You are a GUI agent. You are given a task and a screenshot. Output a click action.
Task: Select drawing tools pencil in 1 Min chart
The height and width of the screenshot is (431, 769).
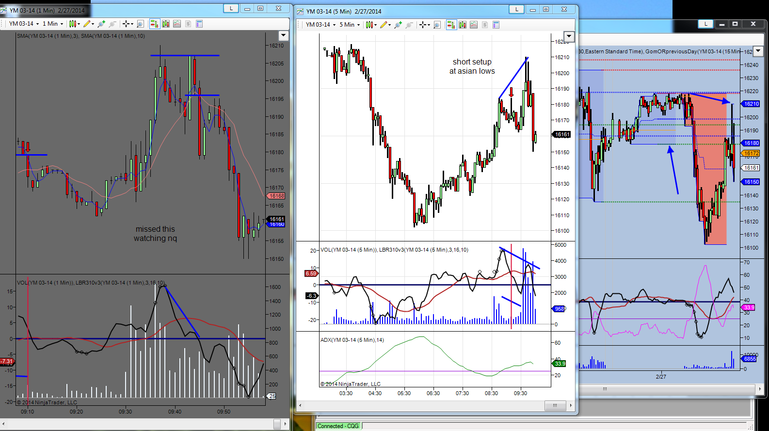click(87, 24)
